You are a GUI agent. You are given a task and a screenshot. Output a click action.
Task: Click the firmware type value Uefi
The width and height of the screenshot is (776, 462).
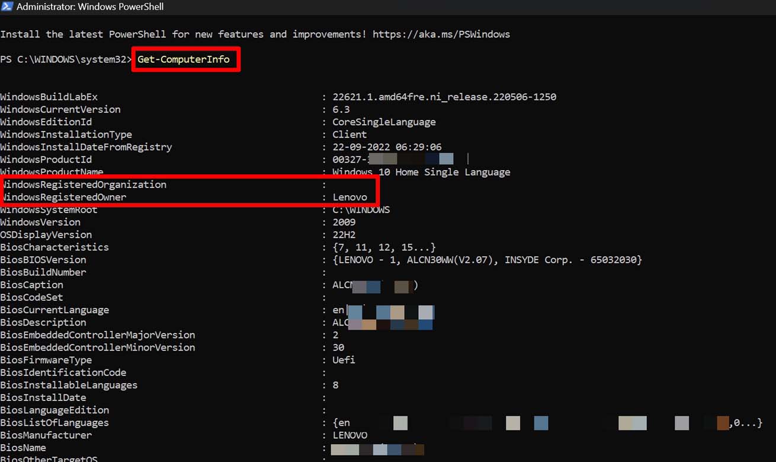pos(344,359)
